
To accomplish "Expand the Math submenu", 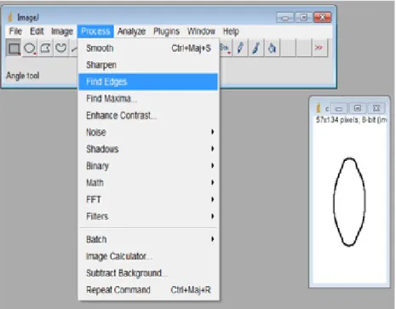I will tap(148, 183).
